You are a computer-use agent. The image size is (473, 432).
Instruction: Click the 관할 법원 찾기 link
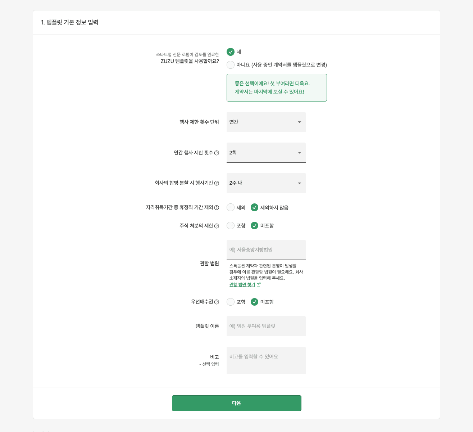241,284
